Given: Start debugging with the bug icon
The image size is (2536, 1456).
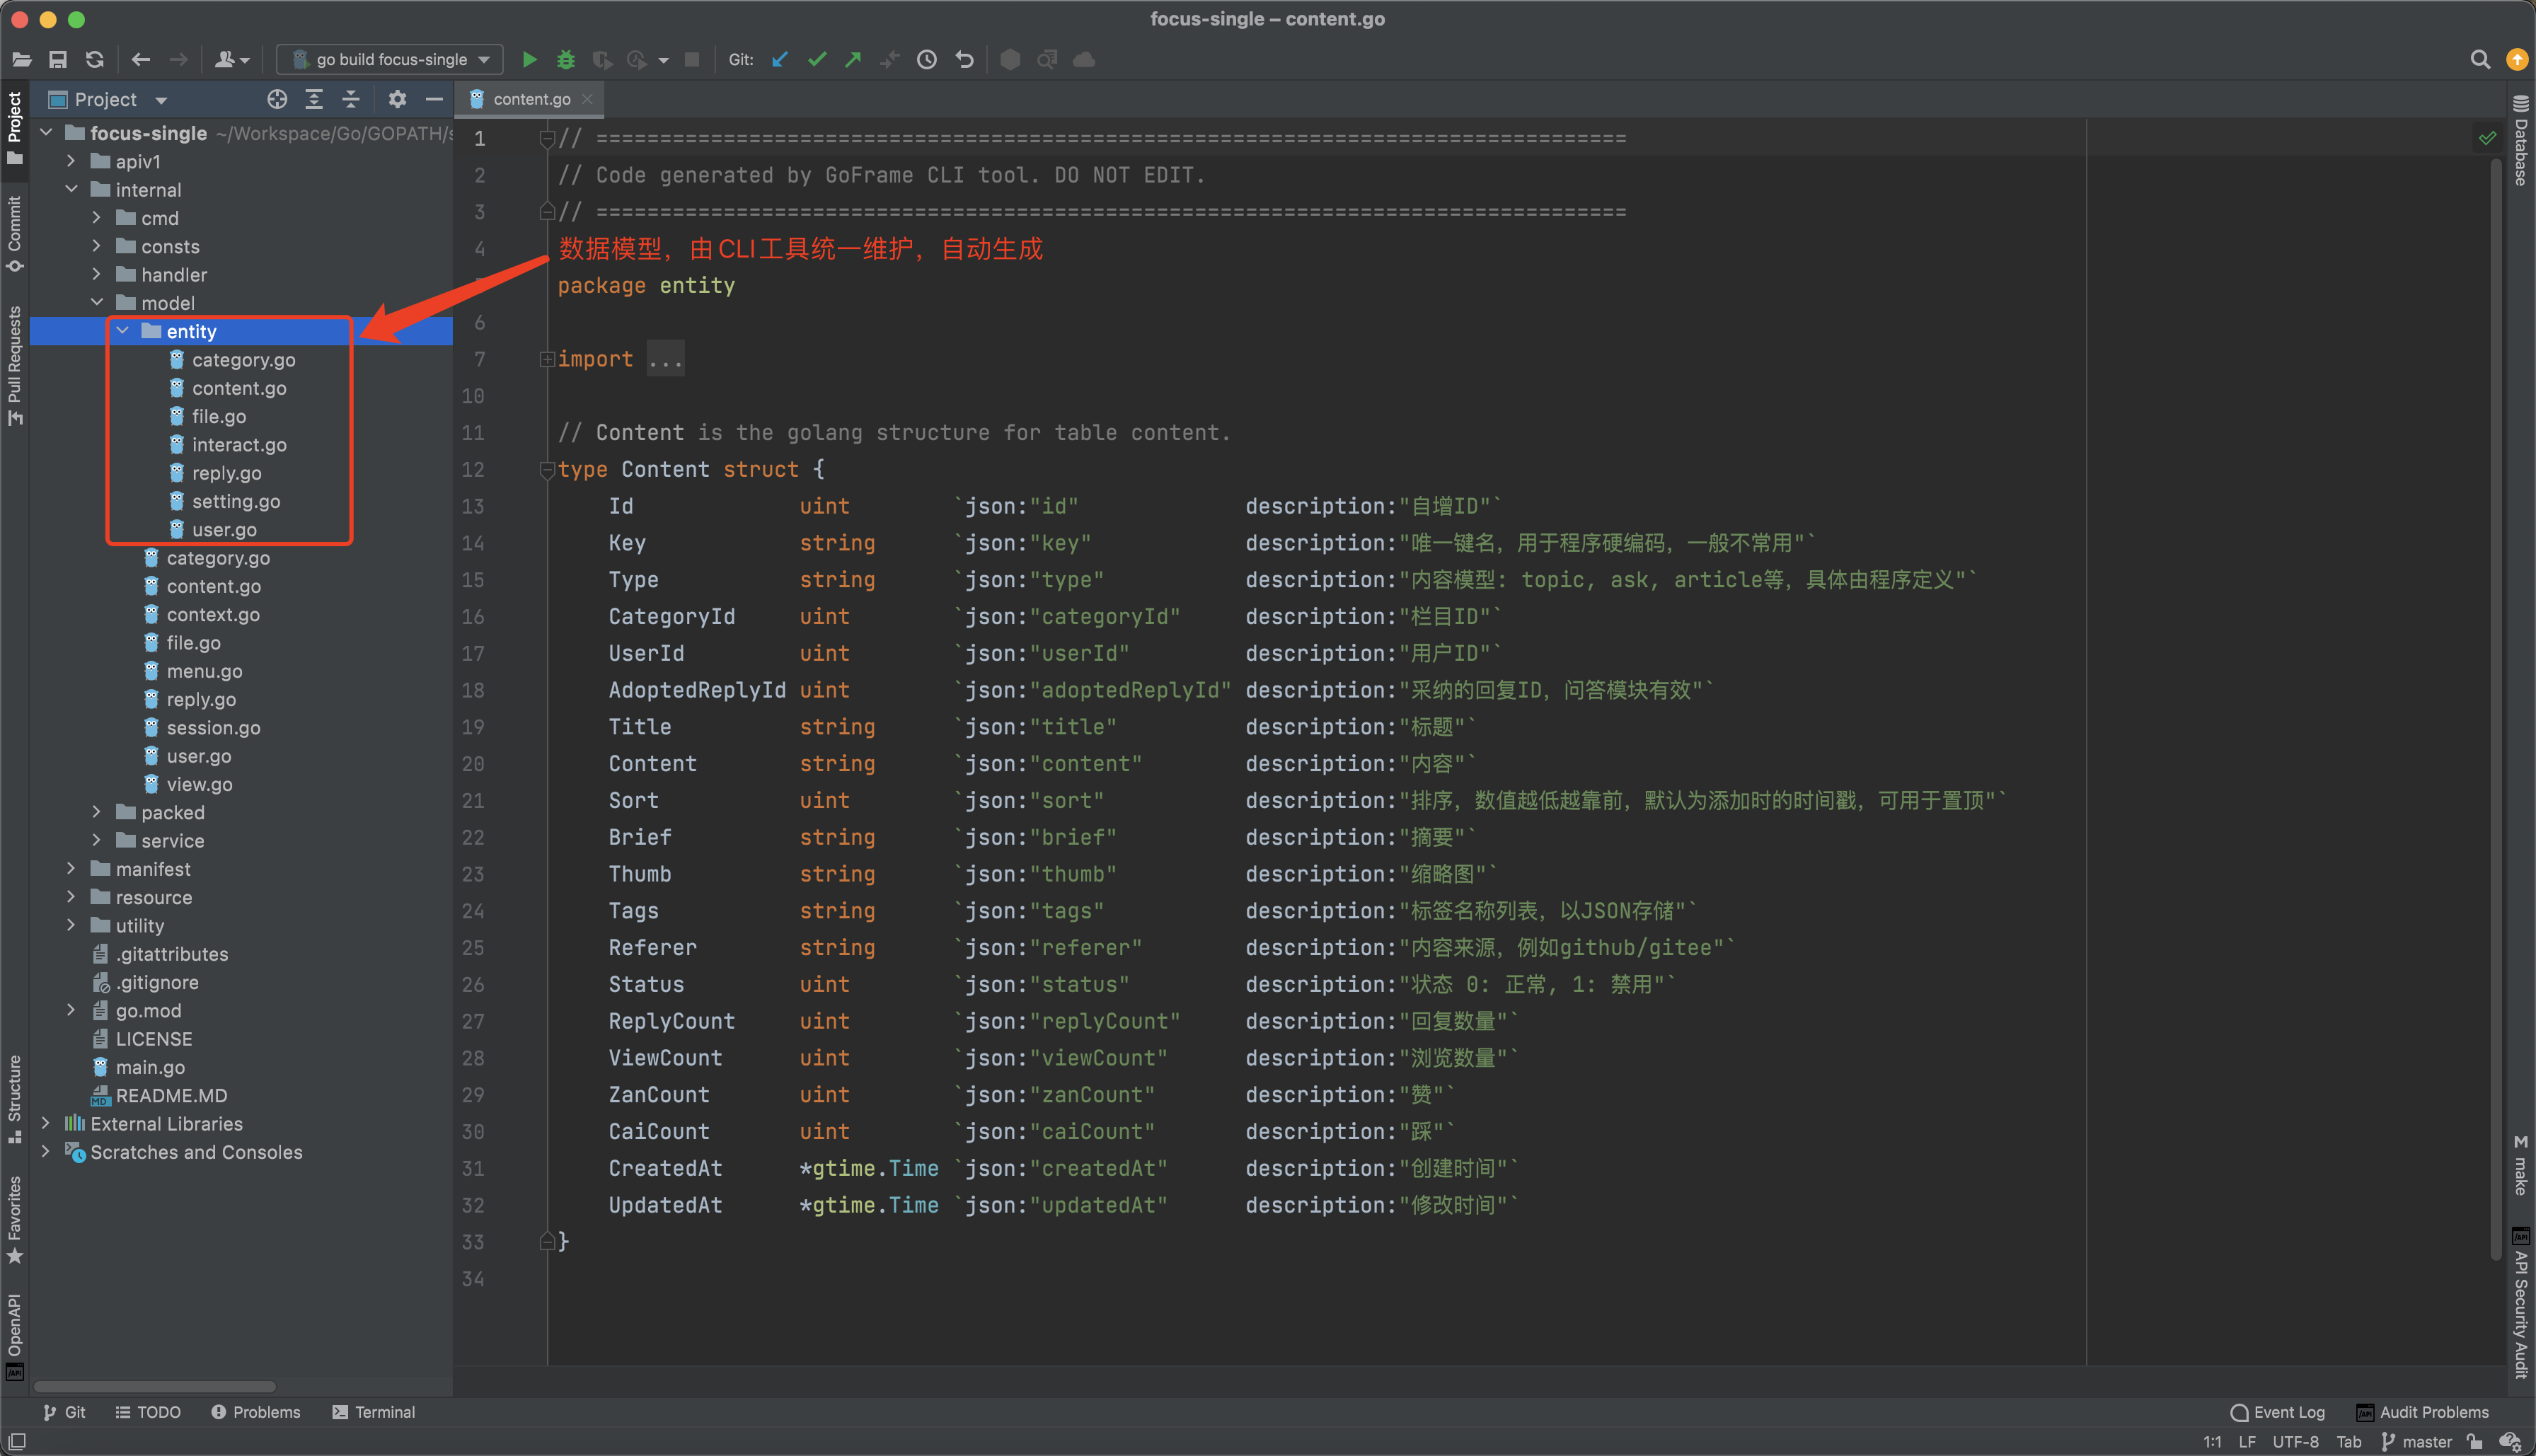Looking at the screenshot, I should (566, 59).
